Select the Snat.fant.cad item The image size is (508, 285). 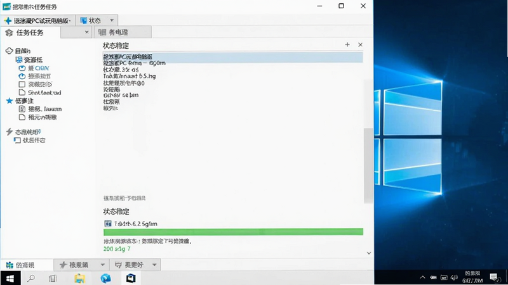[x=44, y=92]
